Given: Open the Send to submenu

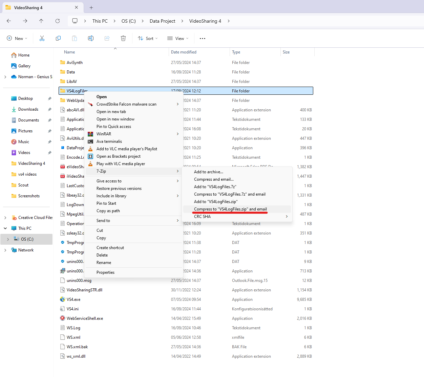Looking at the screenshot, I should (x=134, y=221).
